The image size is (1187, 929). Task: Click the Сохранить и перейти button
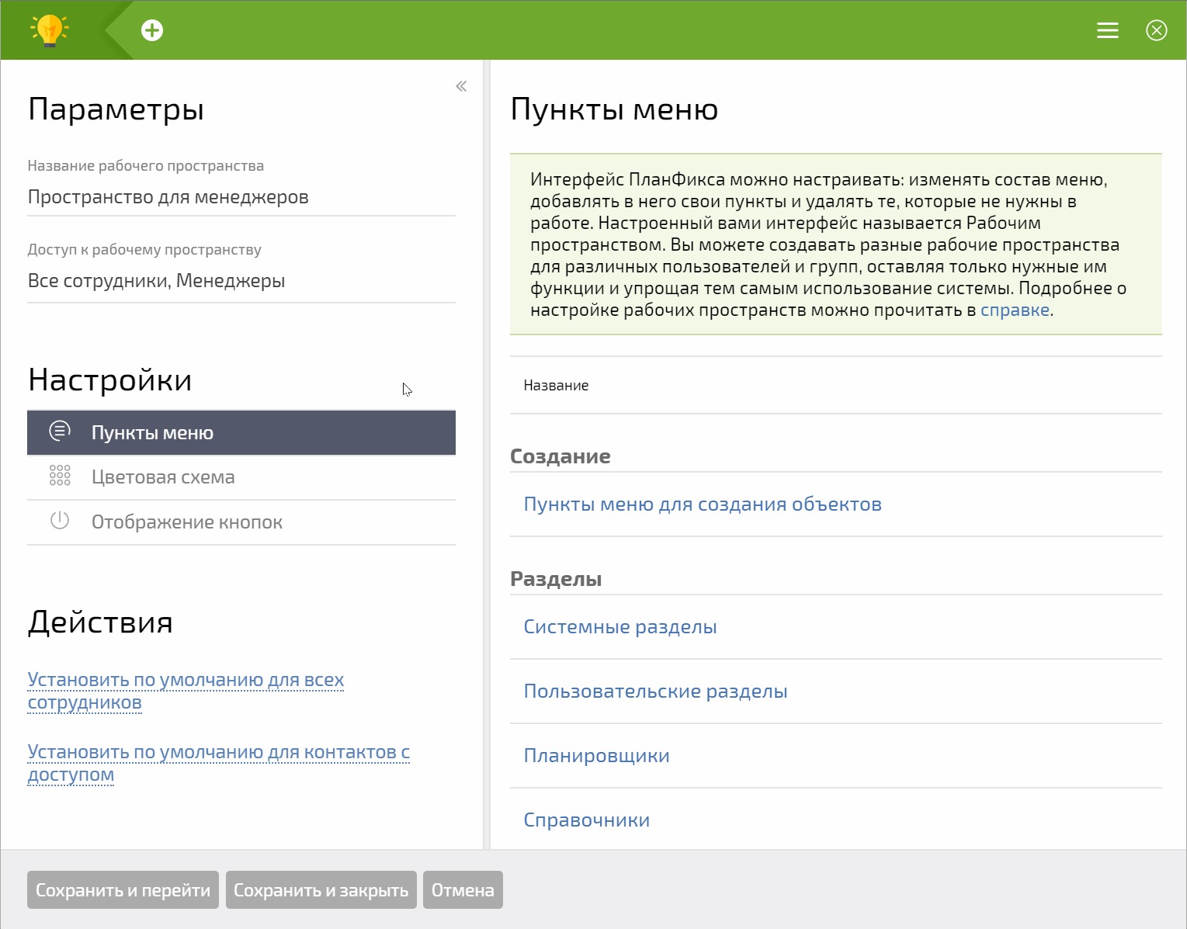(x=123, y=889)
